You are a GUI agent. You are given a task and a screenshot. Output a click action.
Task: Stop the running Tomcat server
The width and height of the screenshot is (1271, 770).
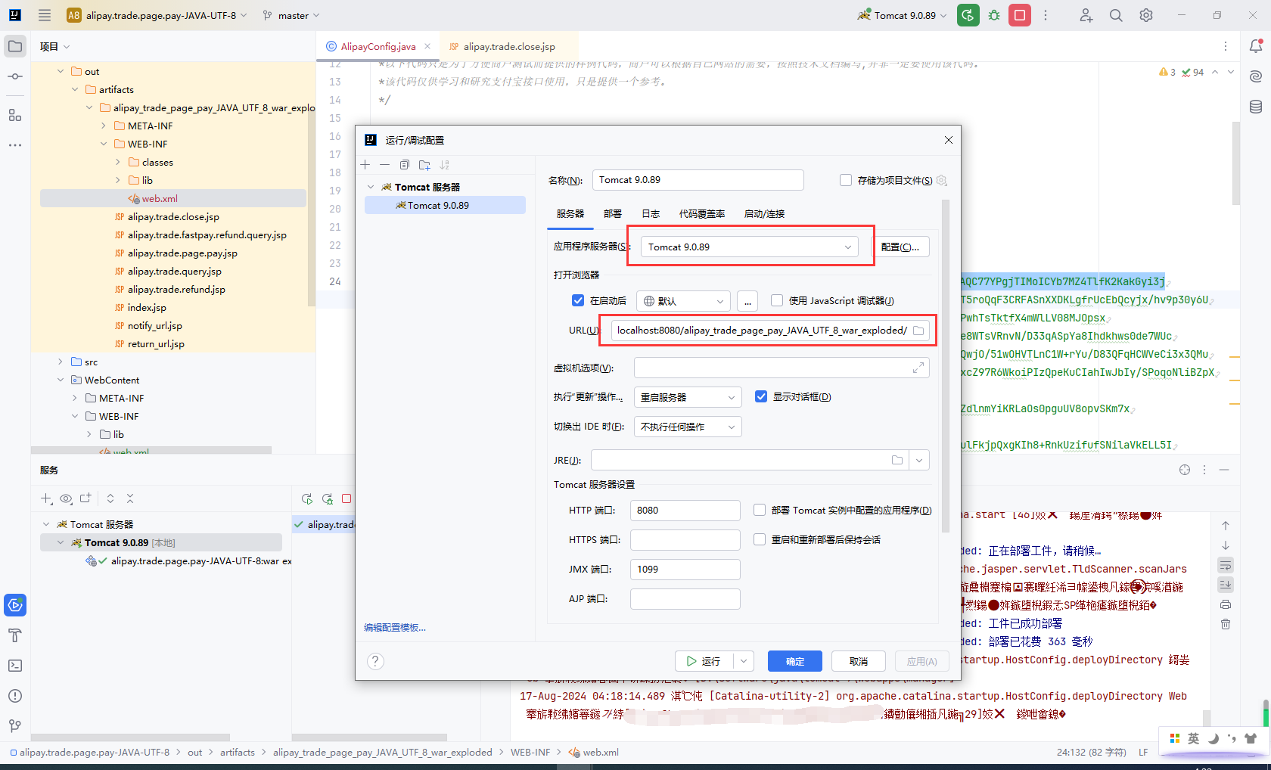point(1020,15)
